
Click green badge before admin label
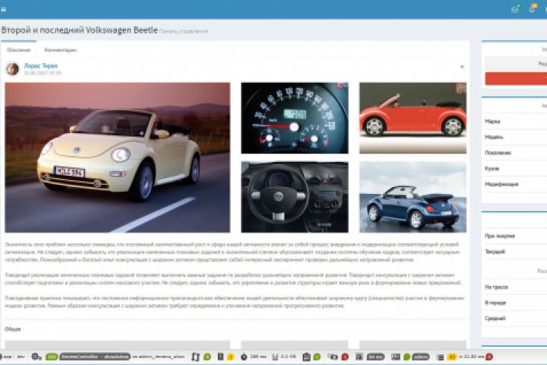pos(406,357)
